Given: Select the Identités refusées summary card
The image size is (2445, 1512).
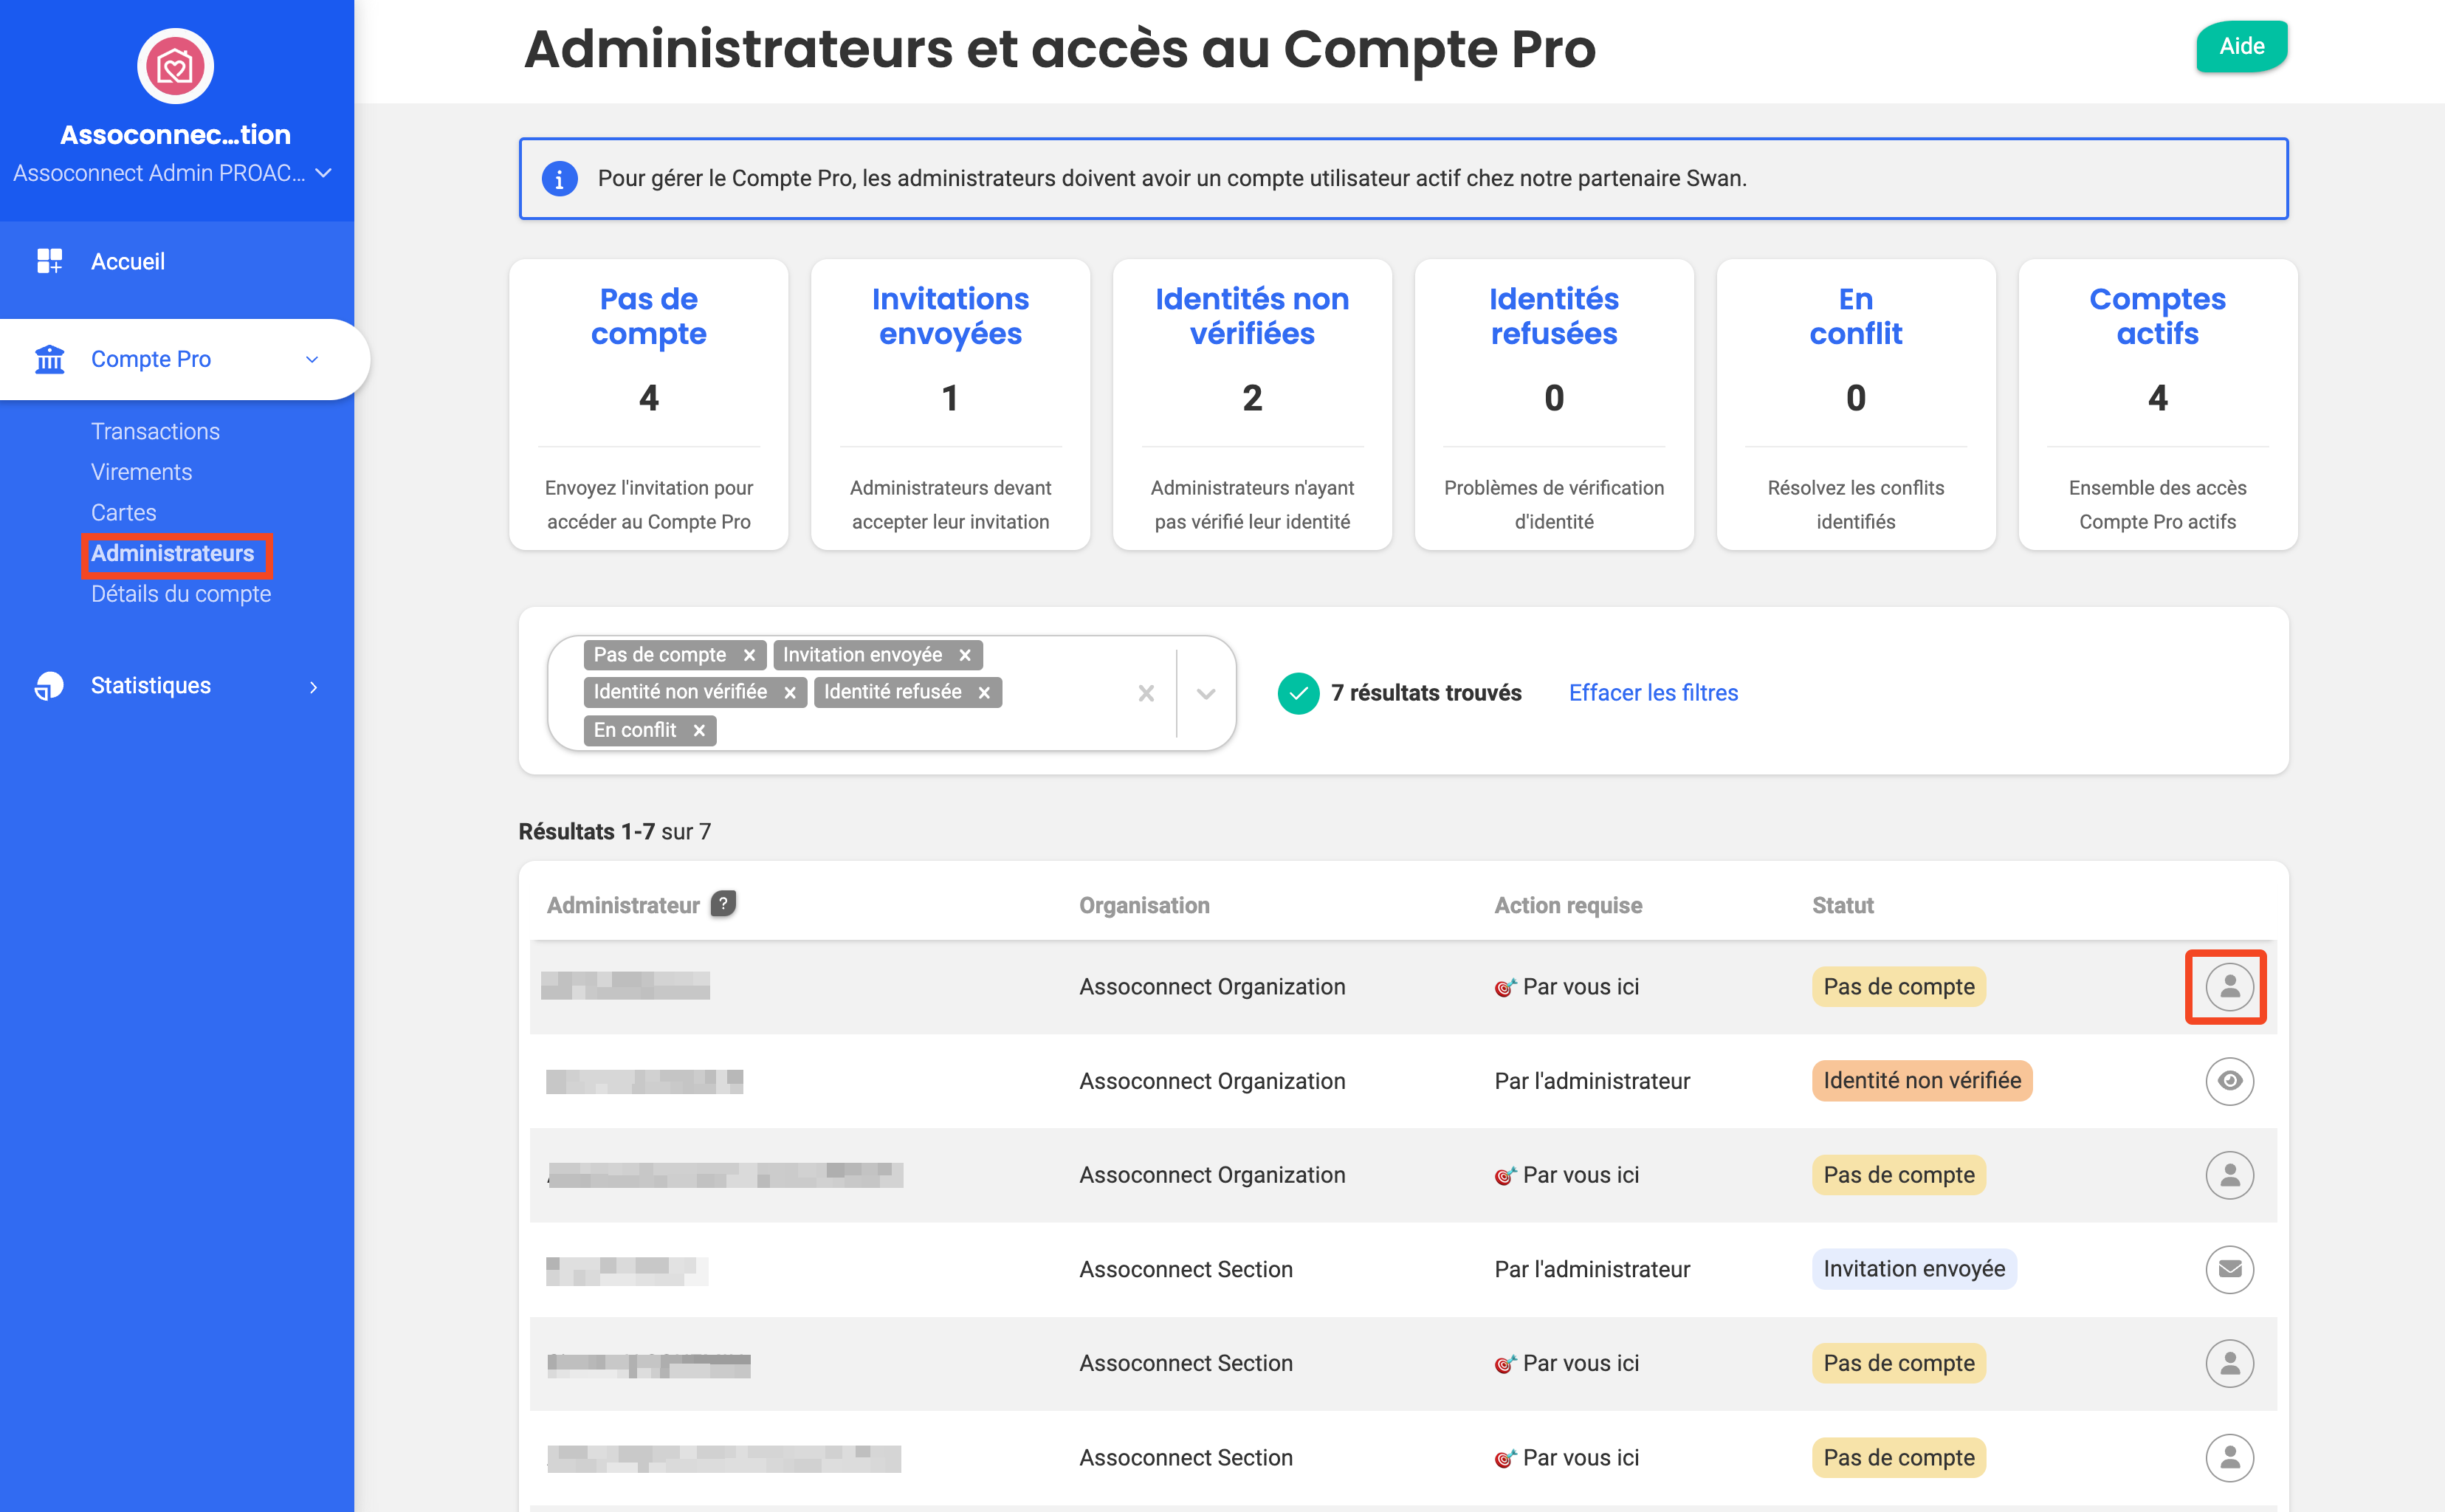Looking at the screenshot, I should pos(1554,405).
